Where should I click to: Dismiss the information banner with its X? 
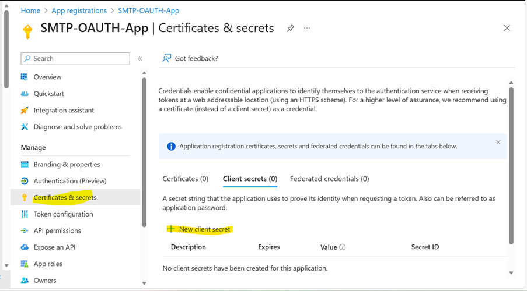(x=498, y=142)
